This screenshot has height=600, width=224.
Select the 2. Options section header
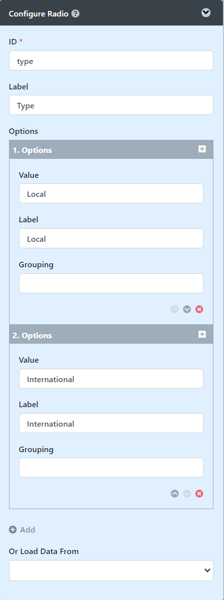point(111,335)
